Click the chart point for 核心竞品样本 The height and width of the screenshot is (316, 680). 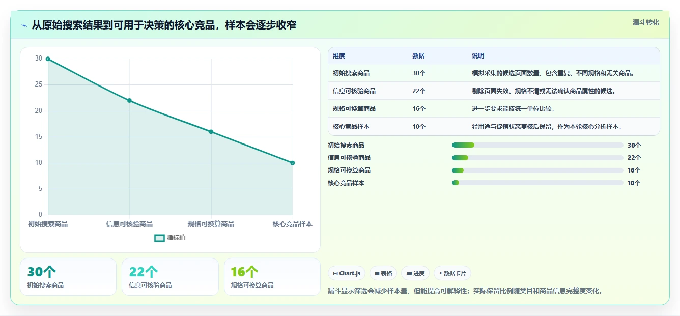[x=293, y=163]
